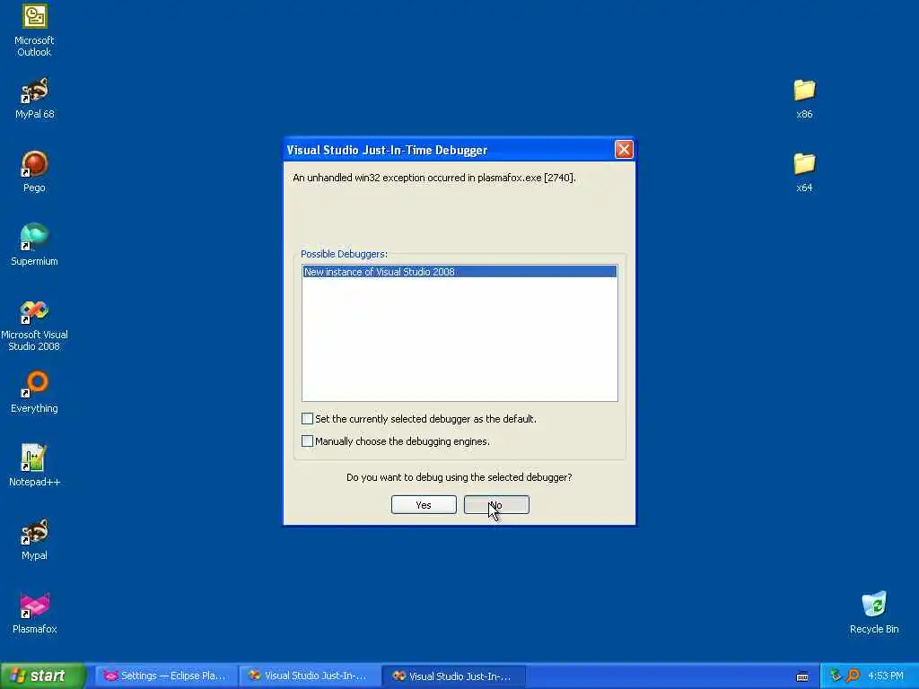The image size is (919, 689).
Task: Switch to first Visual Studio Just-In-Time taskbar item
Action: click(x=309, y=676)
